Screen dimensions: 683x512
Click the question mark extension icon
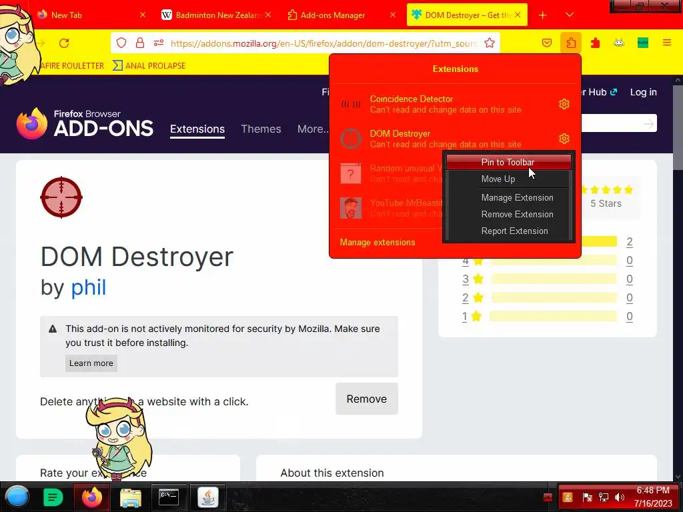point(351,174)
